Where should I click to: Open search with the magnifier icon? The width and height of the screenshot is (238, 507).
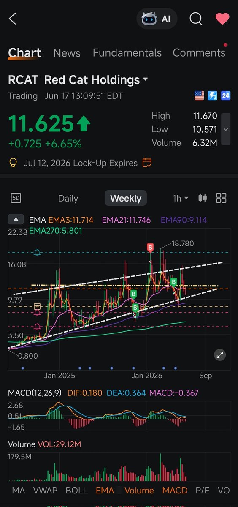[x=196, y=19]
